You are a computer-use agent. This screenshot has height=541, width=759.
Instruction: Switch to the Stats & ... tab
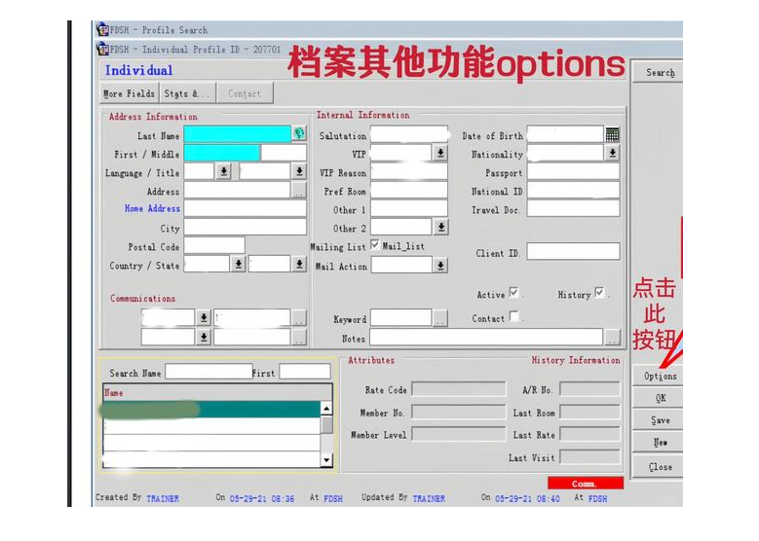pos(187,93)
